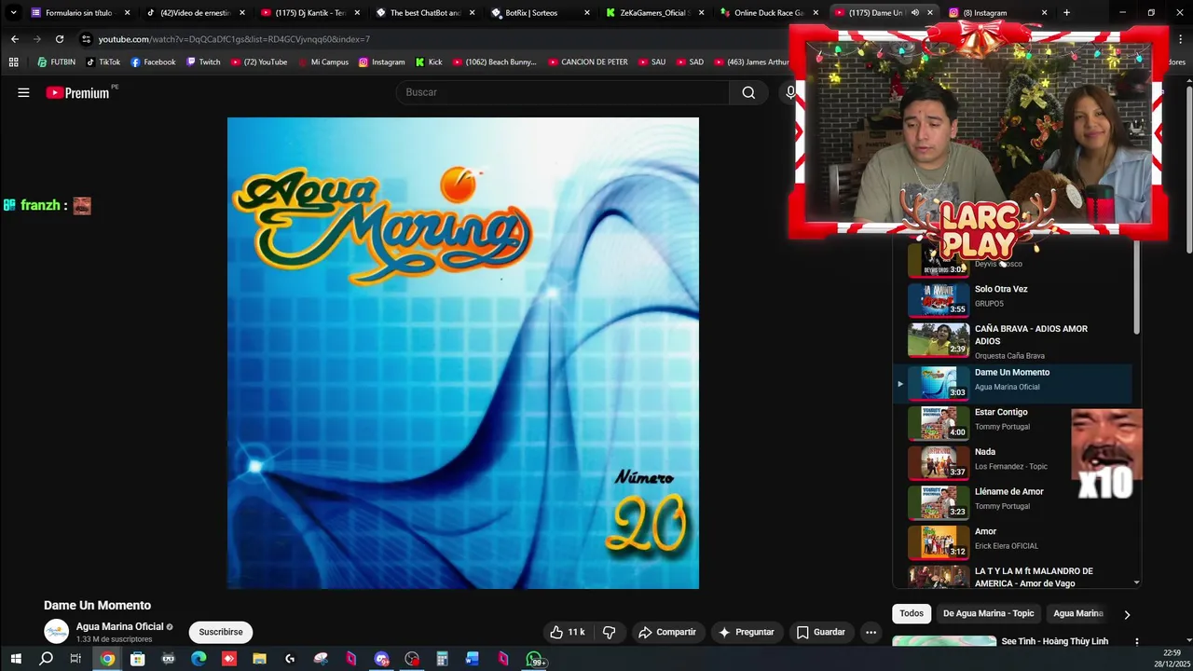The width and height of the screenshot is (1193, 671).
Task: Click the search magnifier button
Action: pyautogui.click(x=748, y=92)
